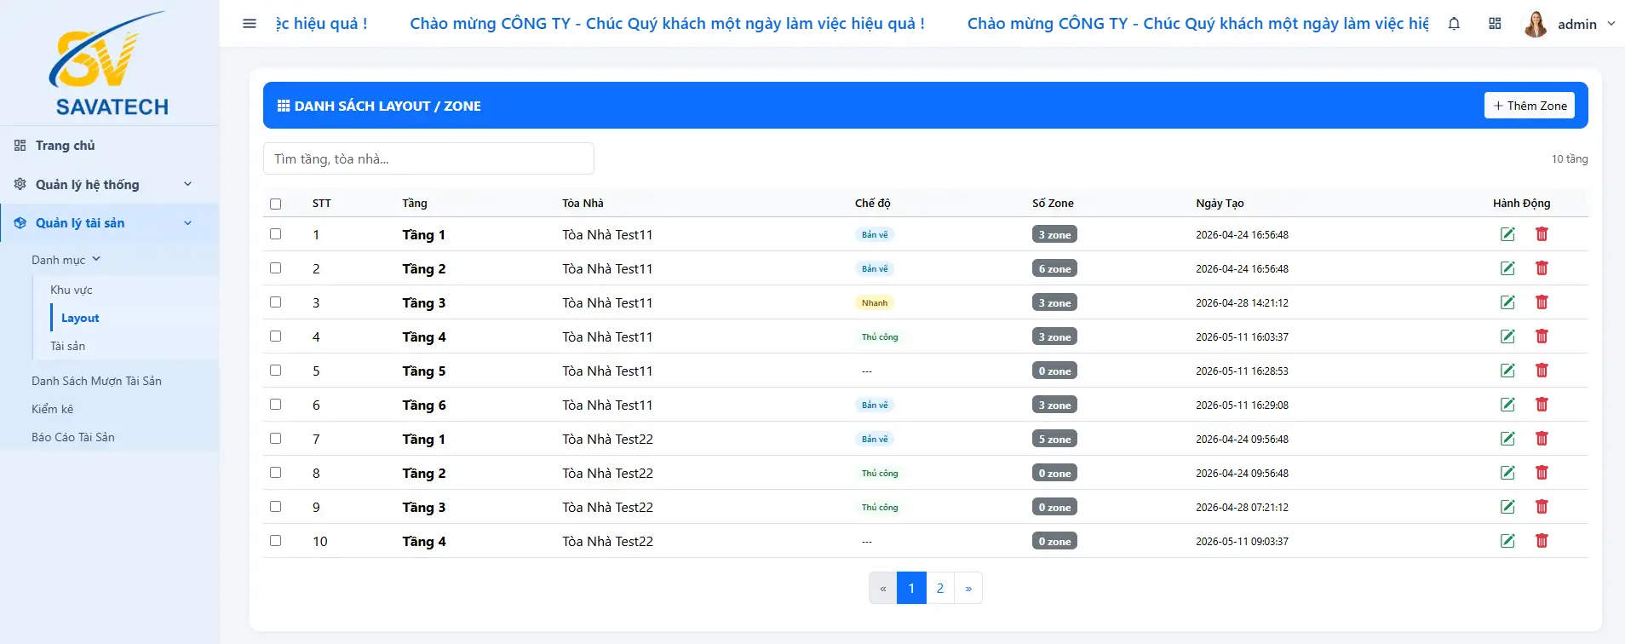Delete row 6, Tầng 6 of Tòa Nhà Test11
This screenshot has height=644, width=1625.
click(x=1542, y=405)
